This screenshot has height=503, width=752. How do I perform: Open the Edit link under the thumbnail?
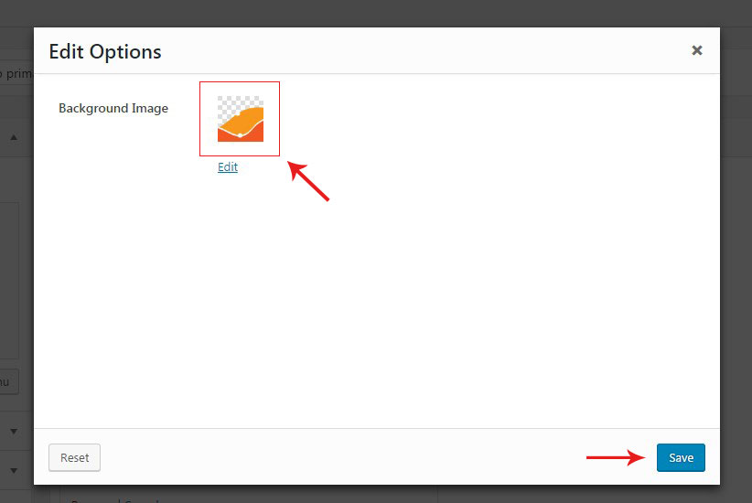[228, 167]
